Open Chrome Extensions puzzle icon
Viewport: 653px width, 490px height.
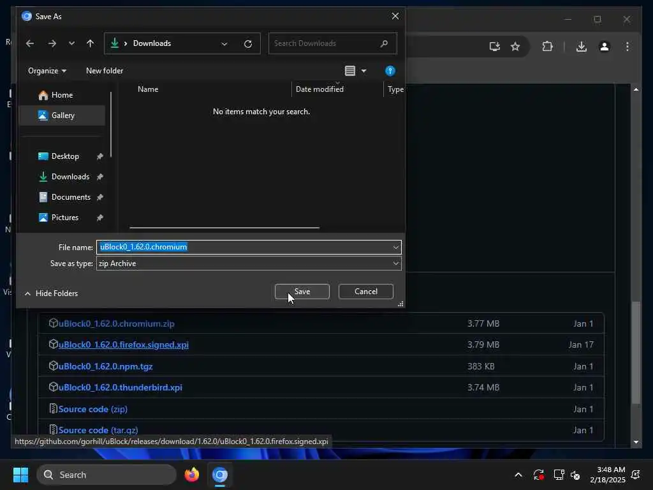point(547,47)
